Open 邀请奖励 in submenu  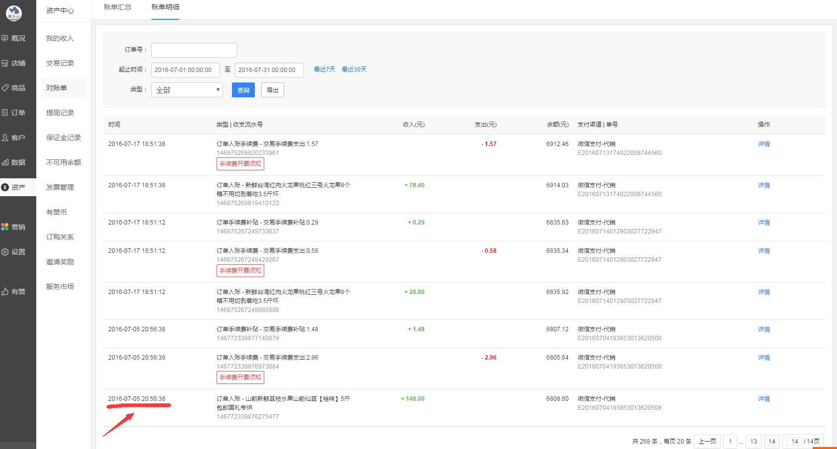pos(60,262)
